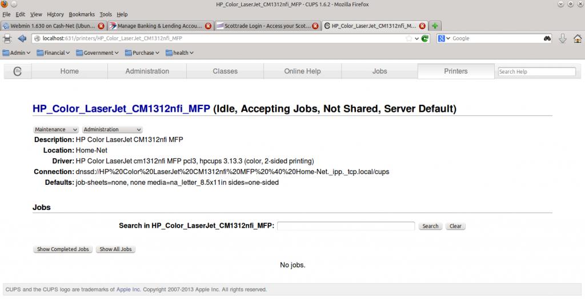Open the Bookmarks menu
Image resolution: width=585 pixels, height=299 pixels.
[x=82, y=14]
